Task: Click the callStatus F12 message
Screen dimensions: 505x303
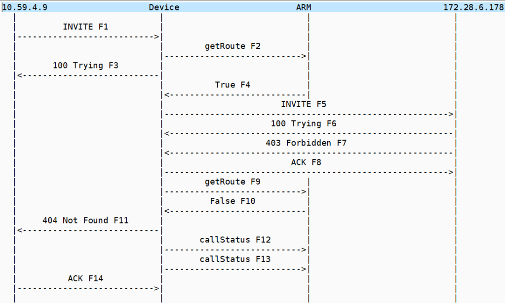Action: [x=235, y=240]
